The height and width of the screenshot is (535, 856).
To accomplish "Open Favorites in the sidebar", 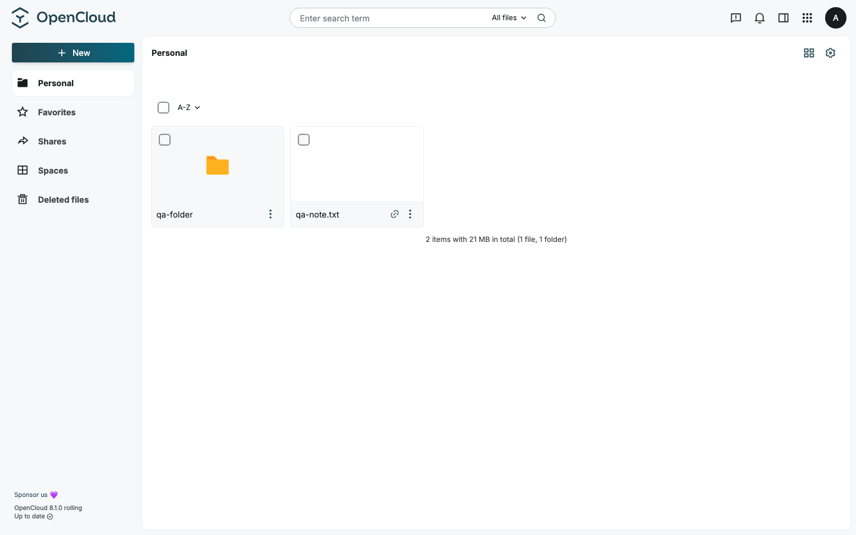I will pos(73,112).
